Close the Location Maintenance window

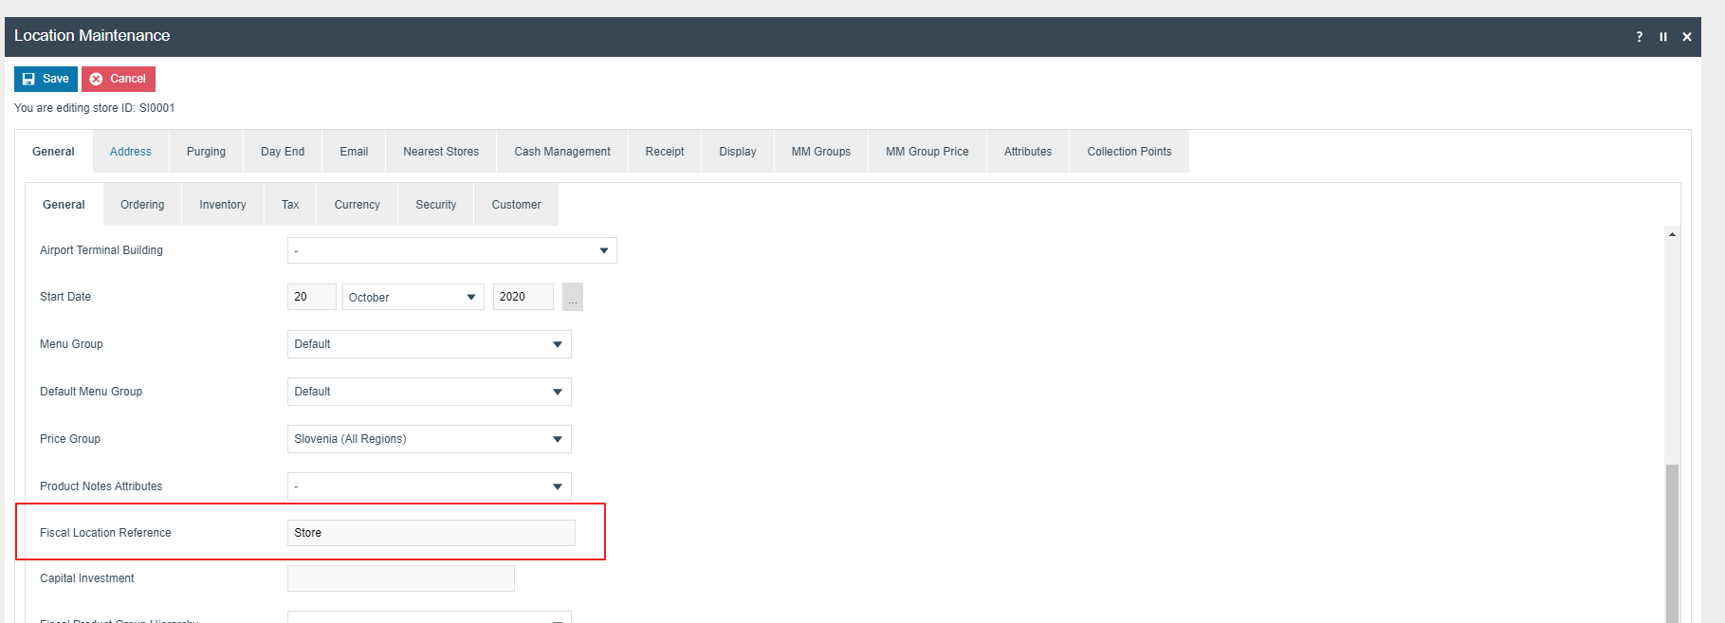tap(1686, 37)
